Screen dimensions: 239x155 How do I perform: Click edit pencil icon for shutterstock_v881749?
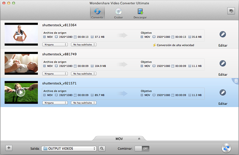(223, 63)
